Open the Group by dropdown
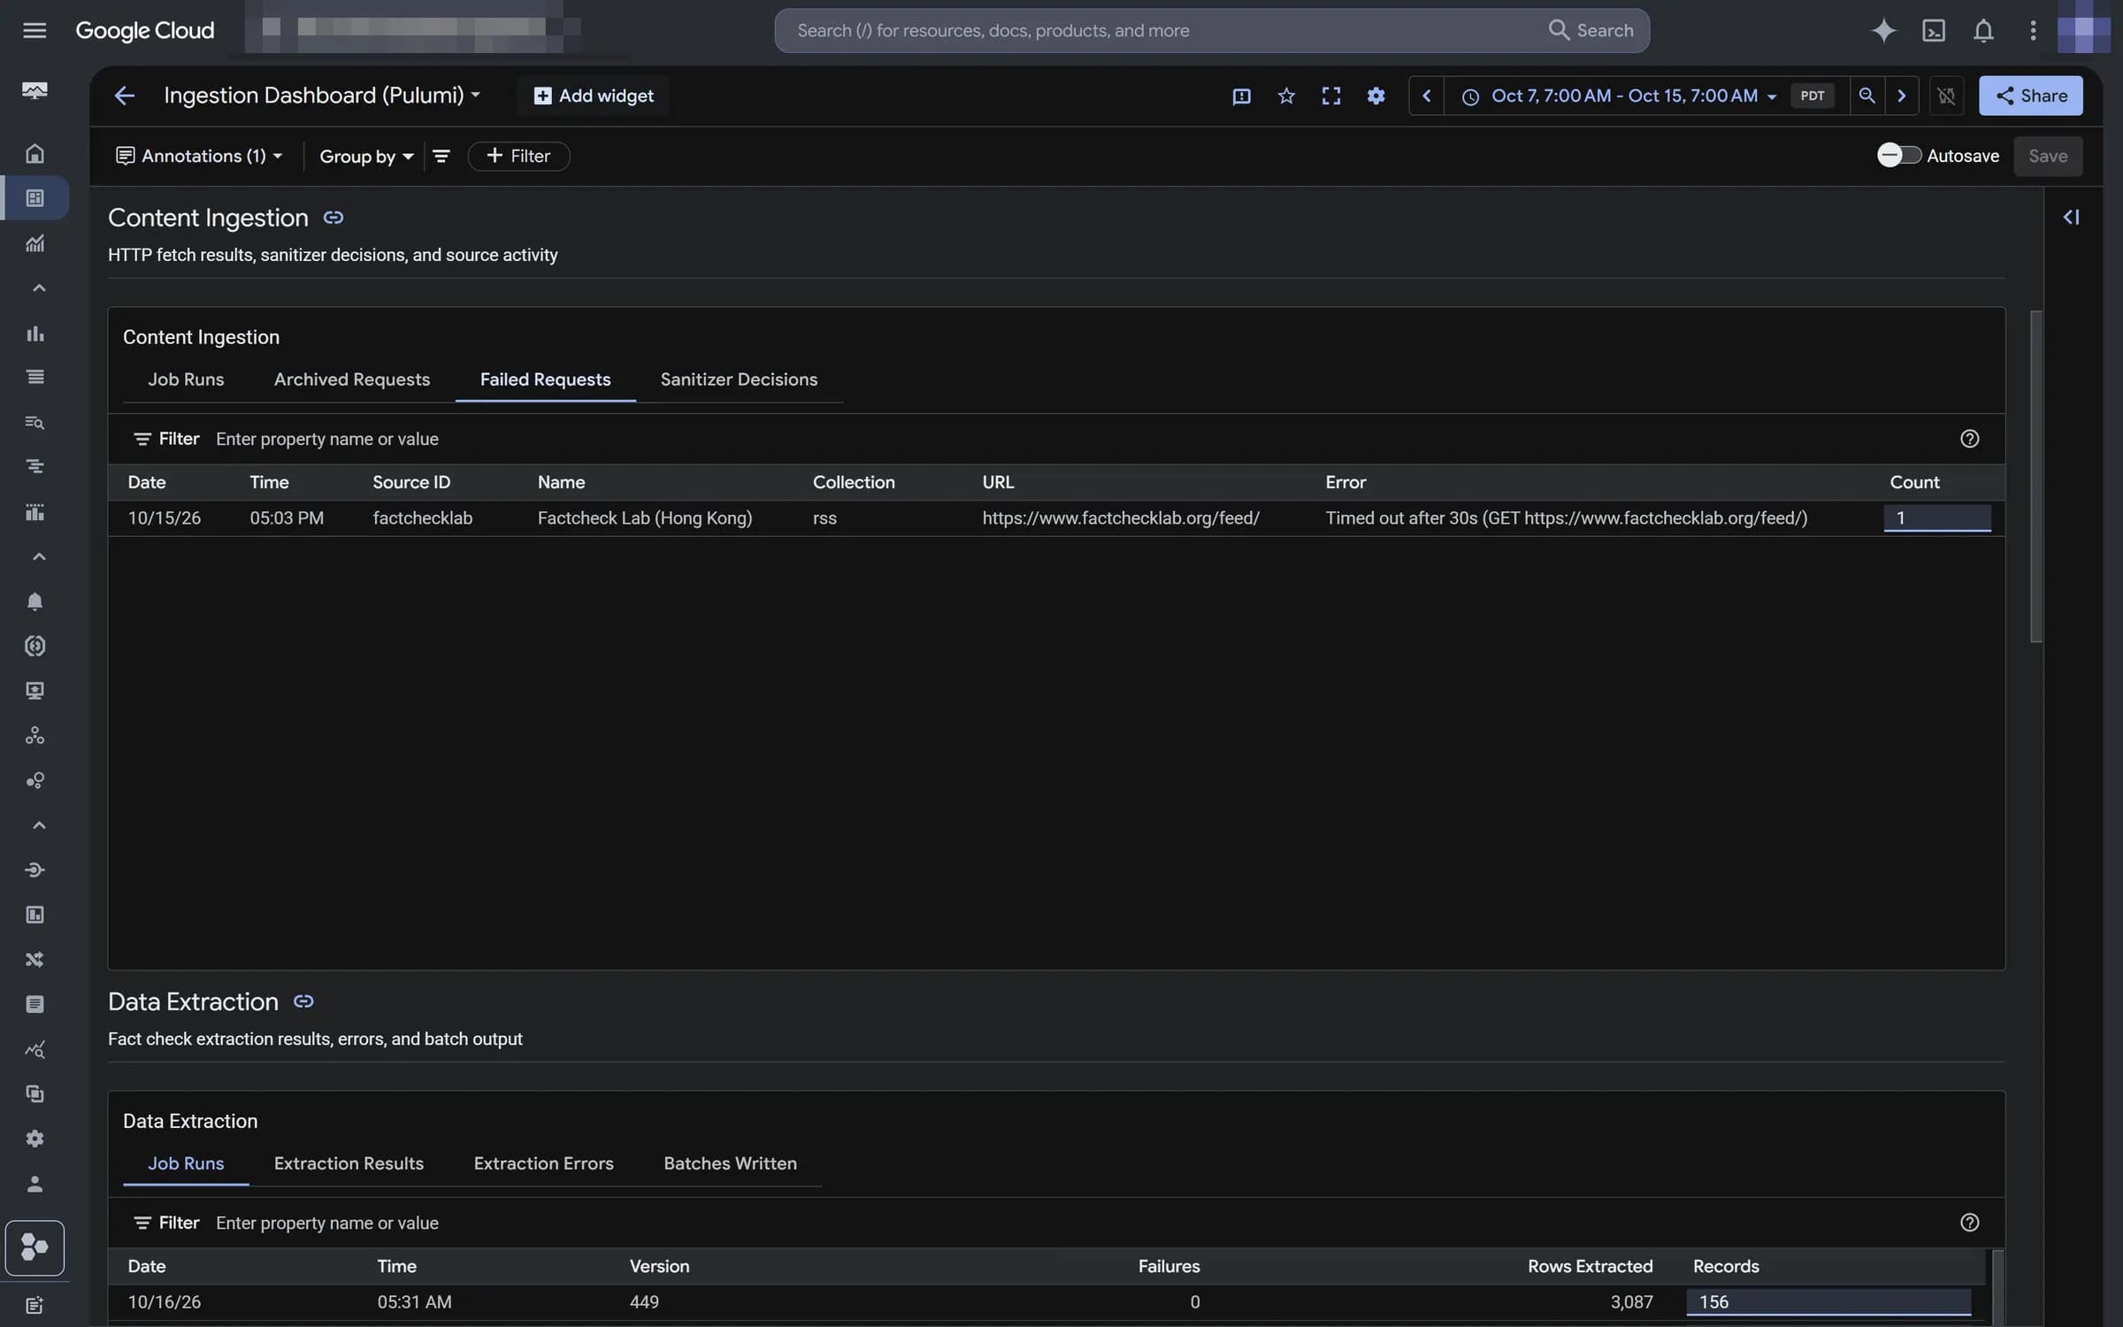 366,156
